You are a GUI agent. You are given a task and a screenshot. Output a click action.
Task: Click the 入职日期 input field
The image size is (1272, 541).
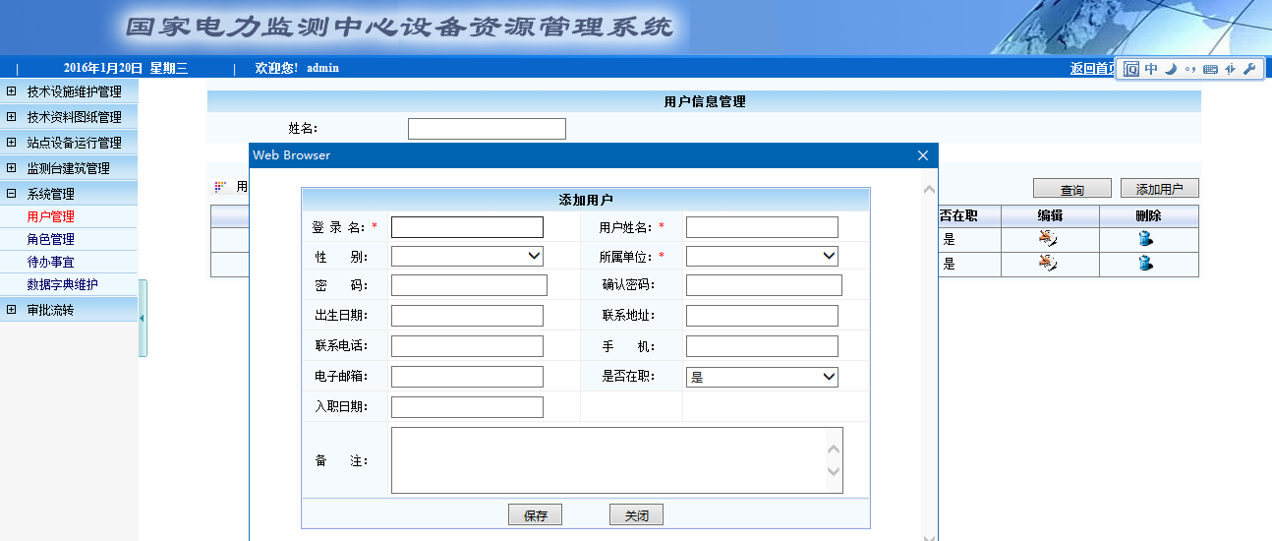467,407
